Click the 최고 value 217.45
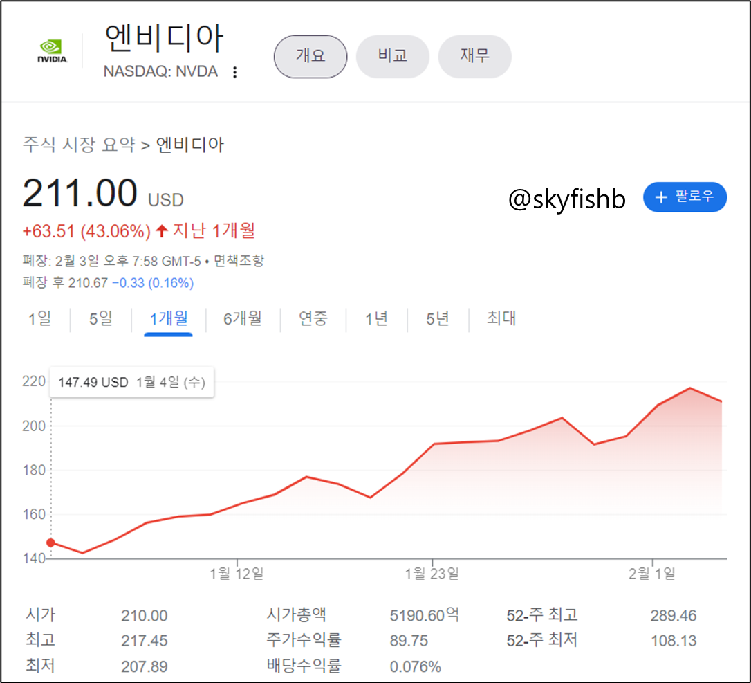This screenshot has width=751, height=683. point(144,641)
